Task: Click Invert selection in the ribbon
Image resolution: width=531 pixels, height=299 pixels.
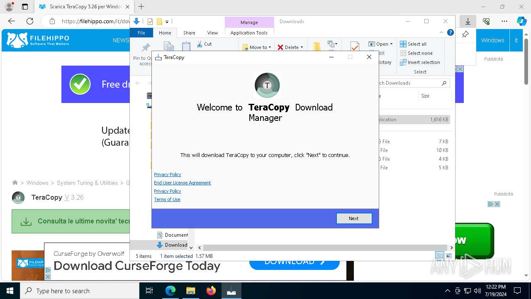Action: (420, 62)
